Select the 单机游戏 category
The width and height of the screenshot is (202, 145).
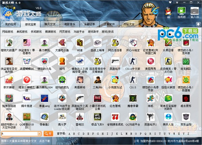[x=22, y=32]
